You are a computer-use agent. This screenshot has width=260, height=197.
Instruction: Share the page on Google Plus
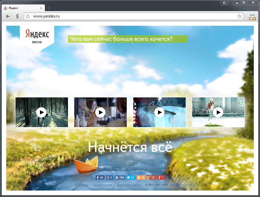point(151,178)
